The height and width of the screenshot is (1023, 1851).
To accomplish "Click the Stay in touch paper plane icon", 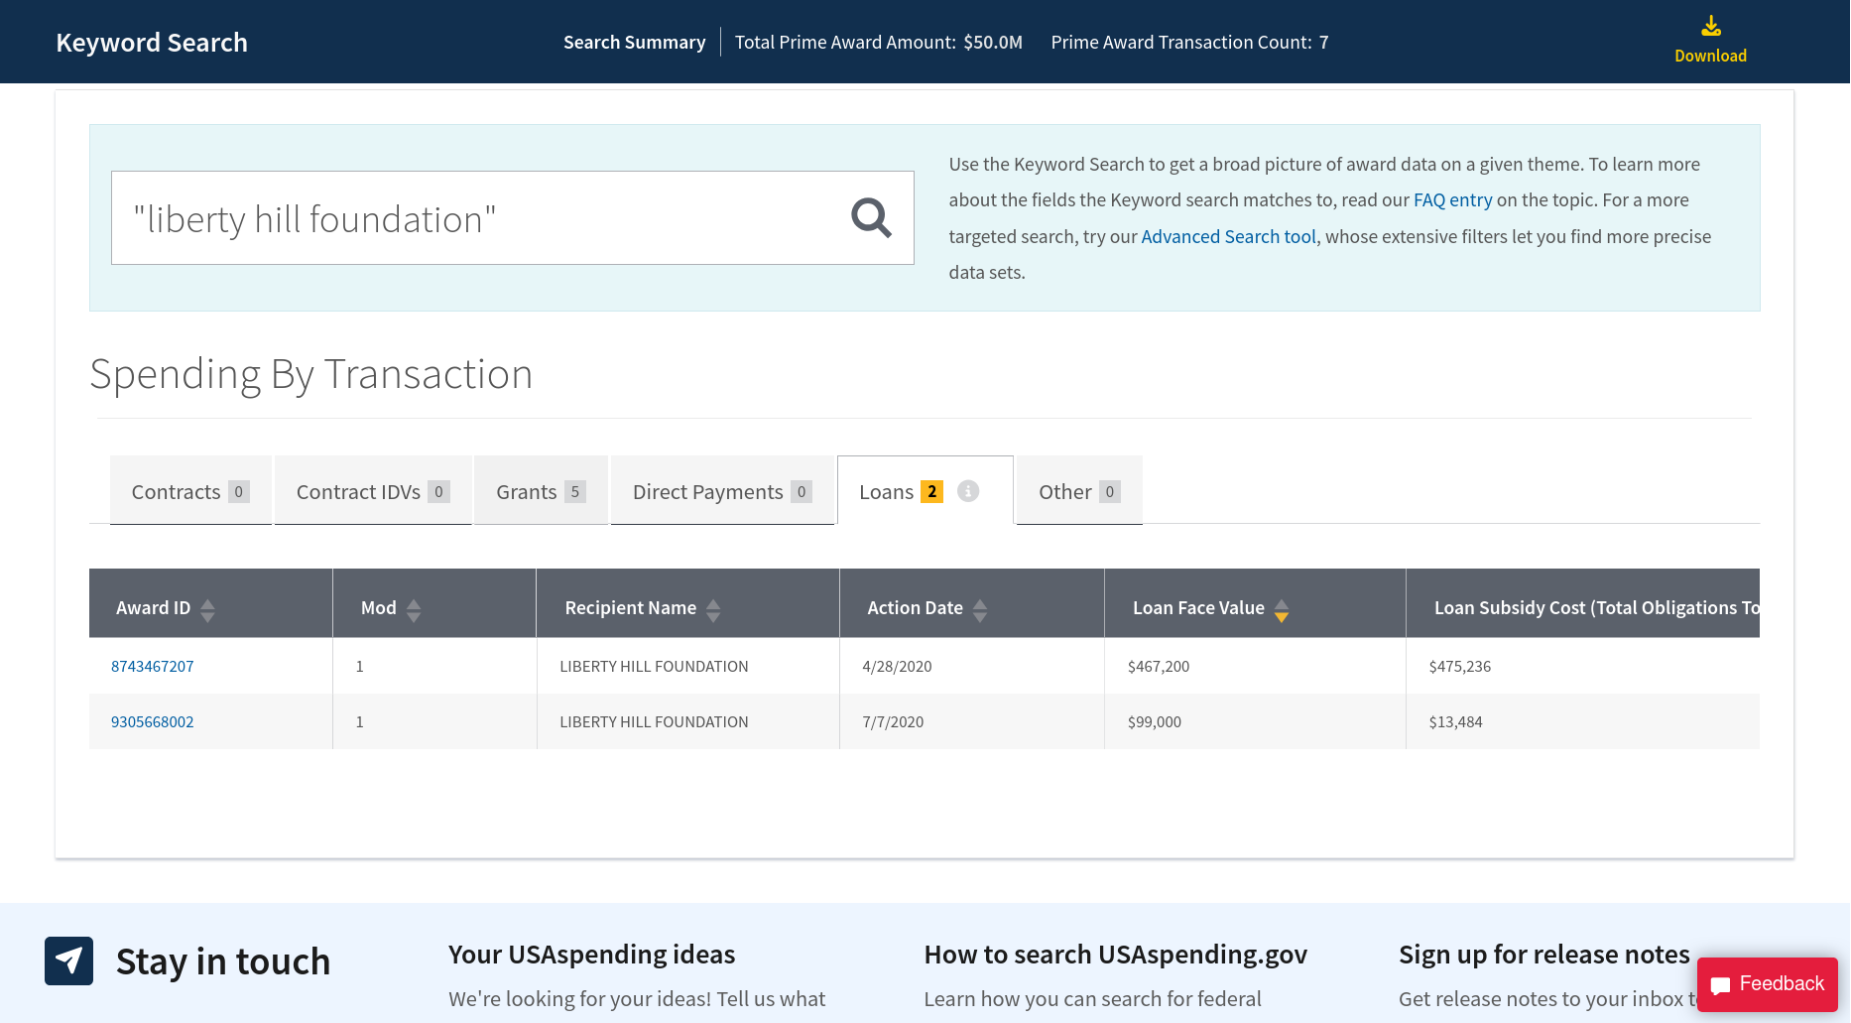I will [x=68, y=960].
